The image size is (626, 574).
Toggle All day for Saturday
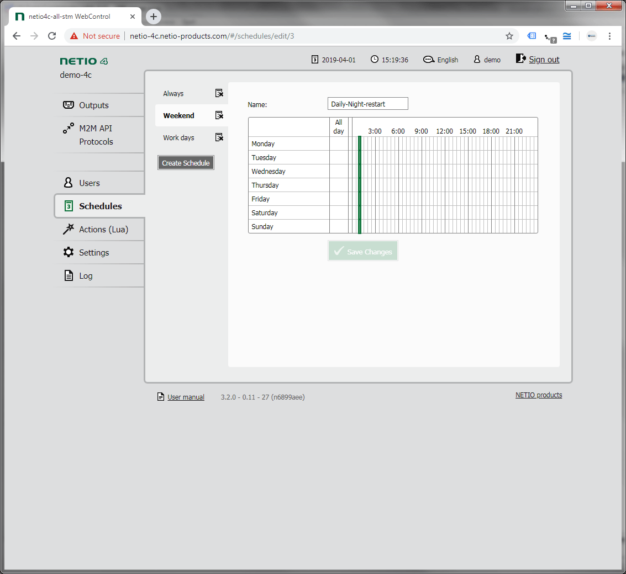click(339, 212)
